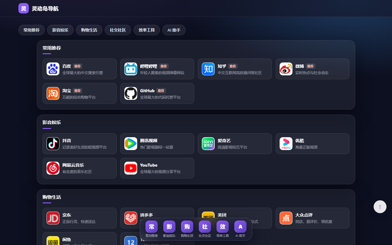Click the text "记录美好生活的短视频平台"
The image size is (392, 245).
[85, 147]
